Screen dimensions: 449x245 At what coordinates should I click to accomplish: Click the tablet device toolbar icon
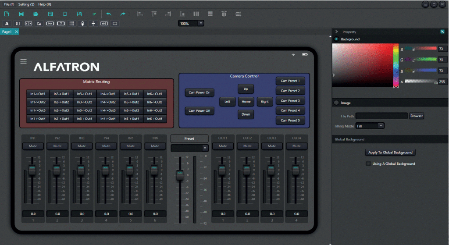pyautogui.click(x=65, y=14)
